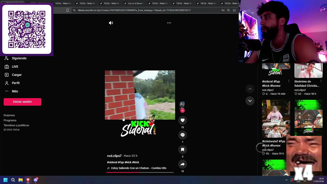
Task: Open Siguiendo in the TikTok sidebar
Action: point(16,58)
